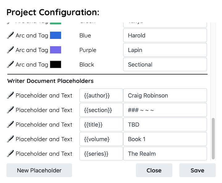
Task: Click pen icon for {{title}} placeholder row
Action: 10,124
